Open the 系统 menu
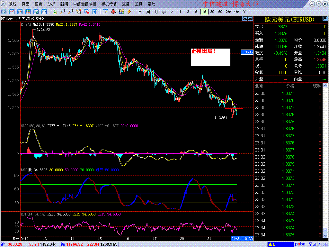The image size is (329, 247). pos(13,4)
